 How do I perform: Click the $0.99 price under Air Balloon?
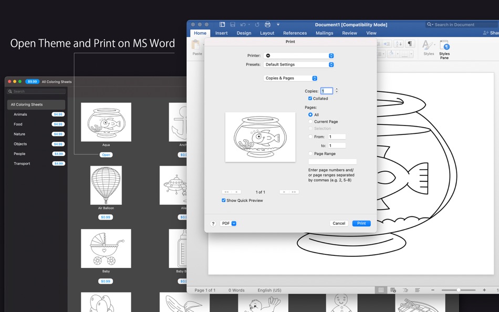[x=106, y=217]
